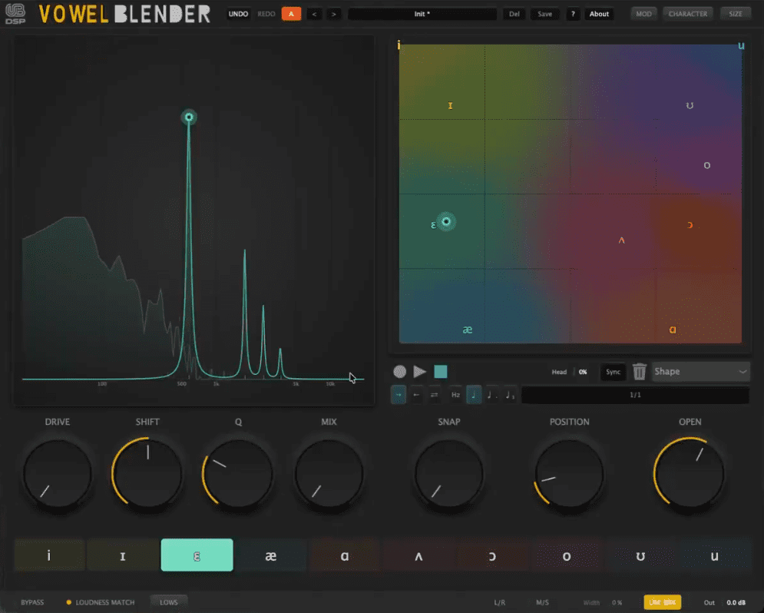Image resolution: width=764 pixels, height=613 pixels.
Task: Select the ɪ vowel button in bottom row
Action: (x=123, y=555)
